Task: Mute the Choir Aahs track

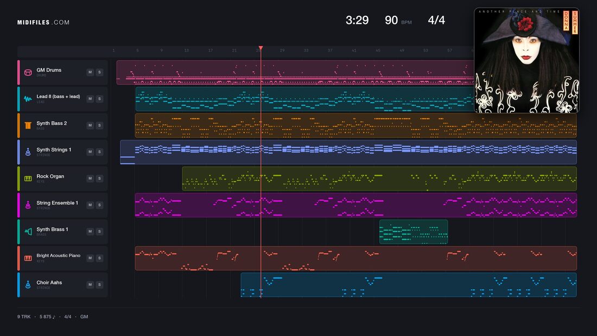Action: 90,284
